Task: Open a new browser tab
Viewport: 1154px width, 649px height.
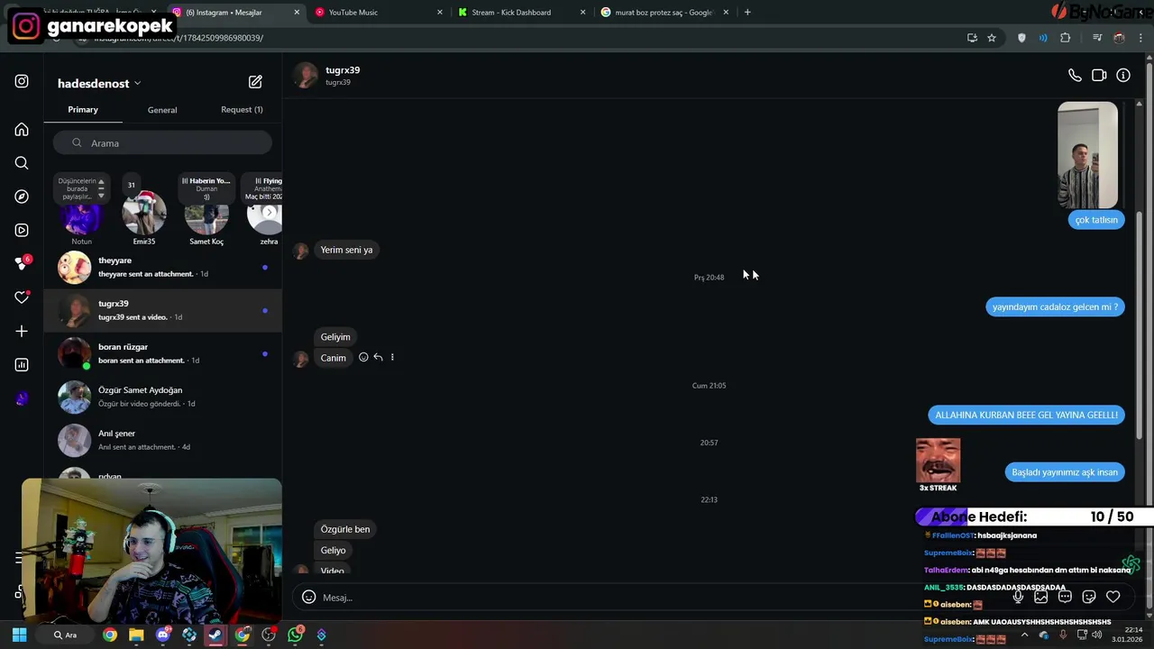Action: (x=747, y=13)
